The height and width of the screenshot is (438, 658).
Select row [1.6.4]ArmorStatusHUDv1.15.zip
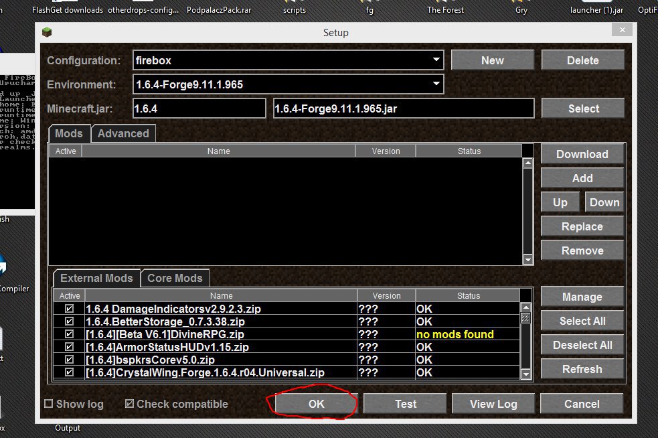[x=286, y=347]
